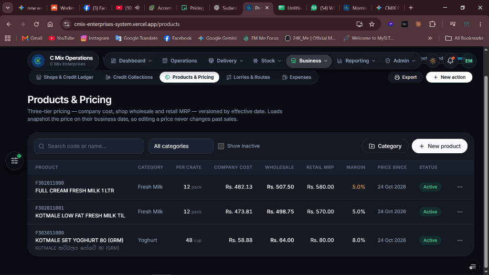Click Rs. 58.88 company cost value
This screenshot has height=275, width=489.
click(x=241, y=241)
